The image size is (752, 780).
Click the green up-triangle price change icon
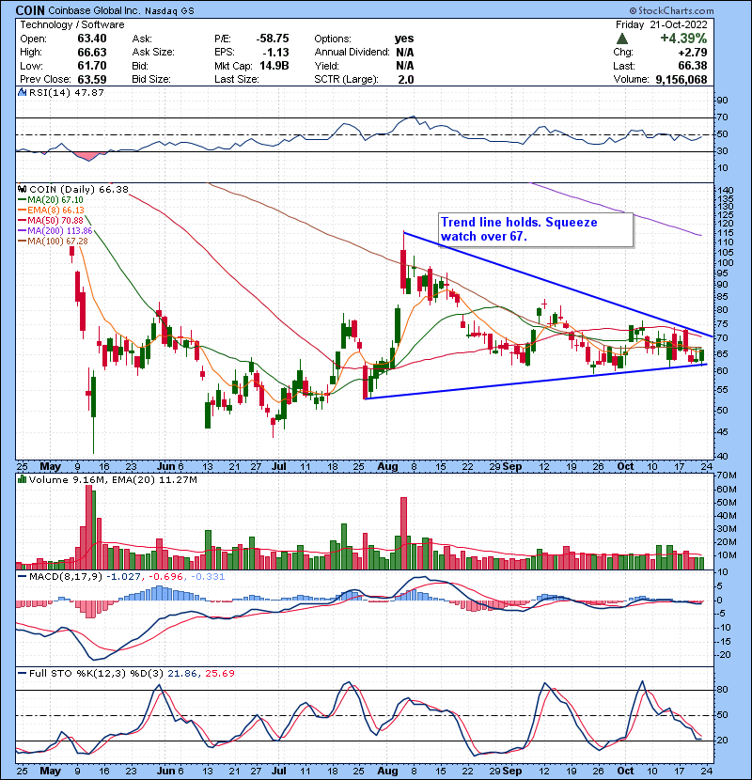(621, 39)
